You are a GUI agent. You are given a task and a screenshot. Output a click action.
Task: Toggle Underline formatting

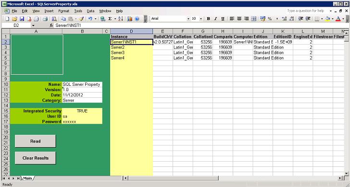223,19
